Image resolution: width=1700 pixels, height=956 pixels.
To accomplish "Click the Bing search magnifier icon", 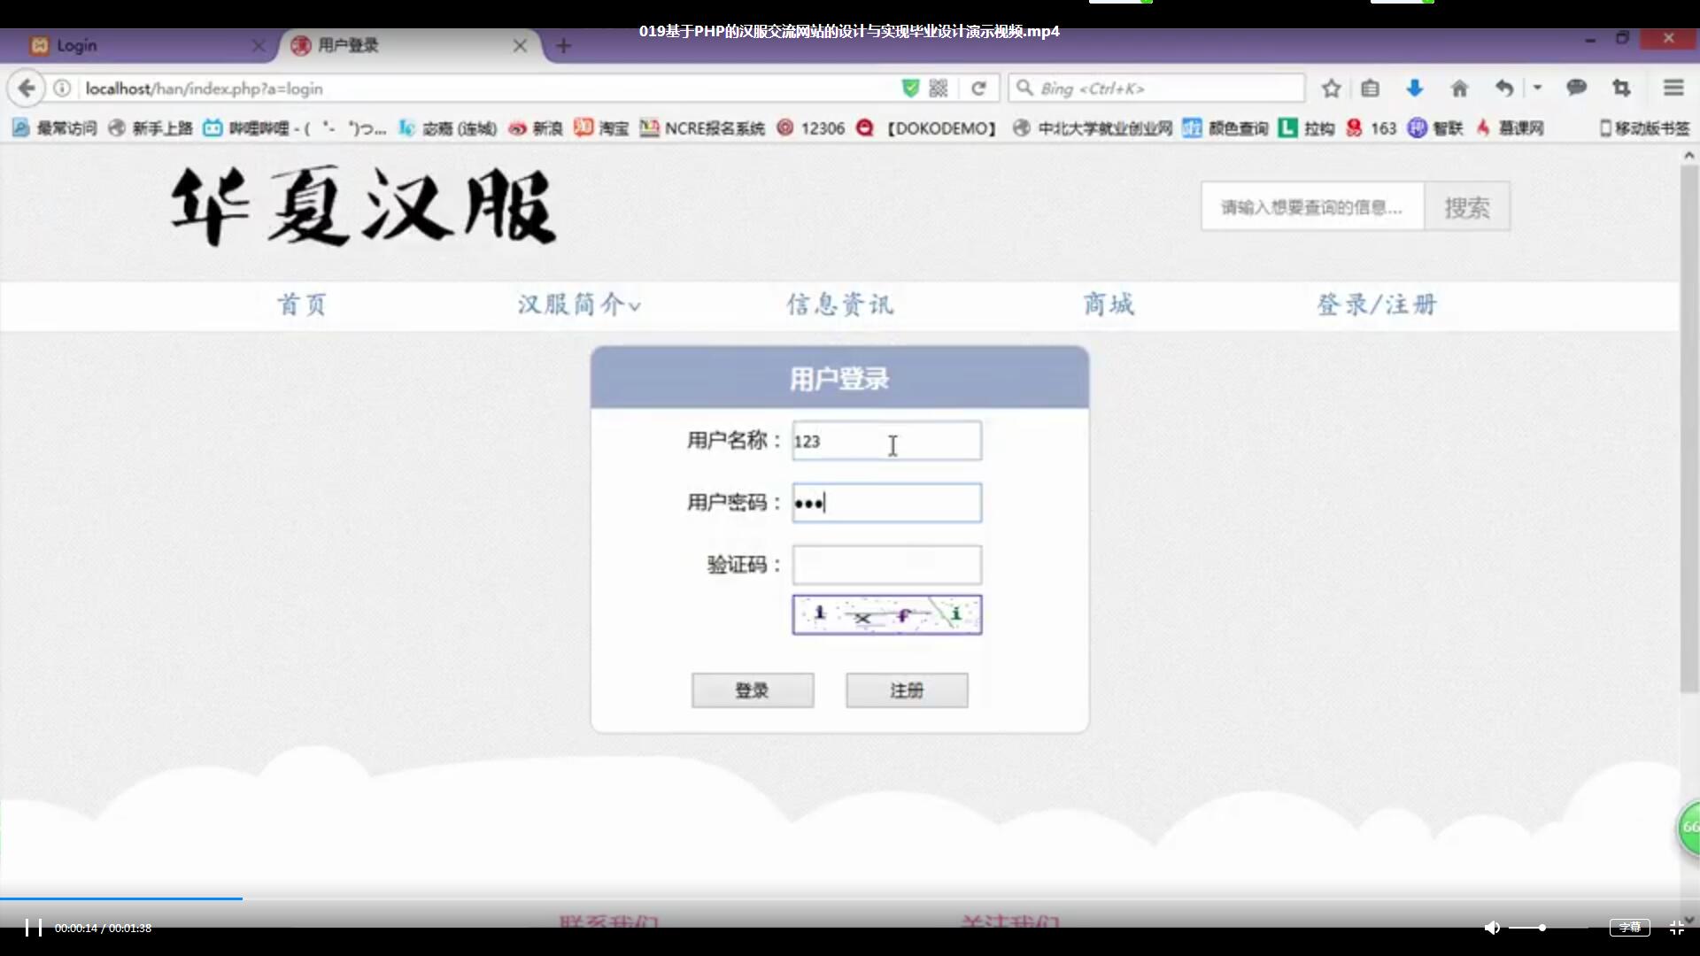I will tap(1024, 88).
